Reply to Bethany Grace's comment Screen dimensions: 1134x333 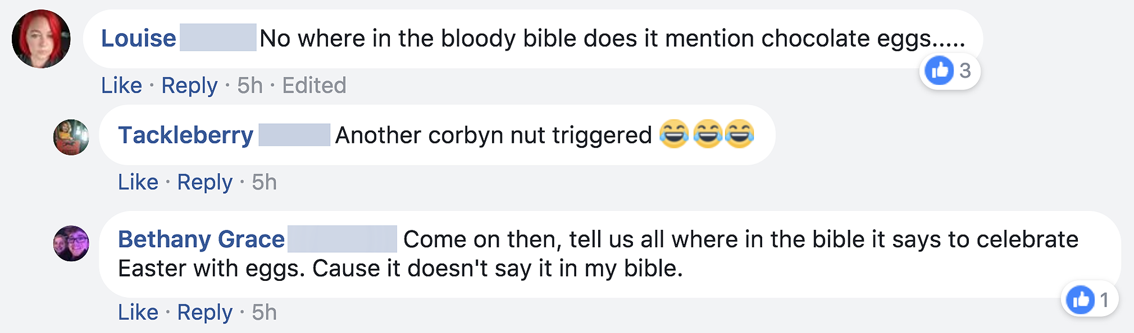point(204,312)
